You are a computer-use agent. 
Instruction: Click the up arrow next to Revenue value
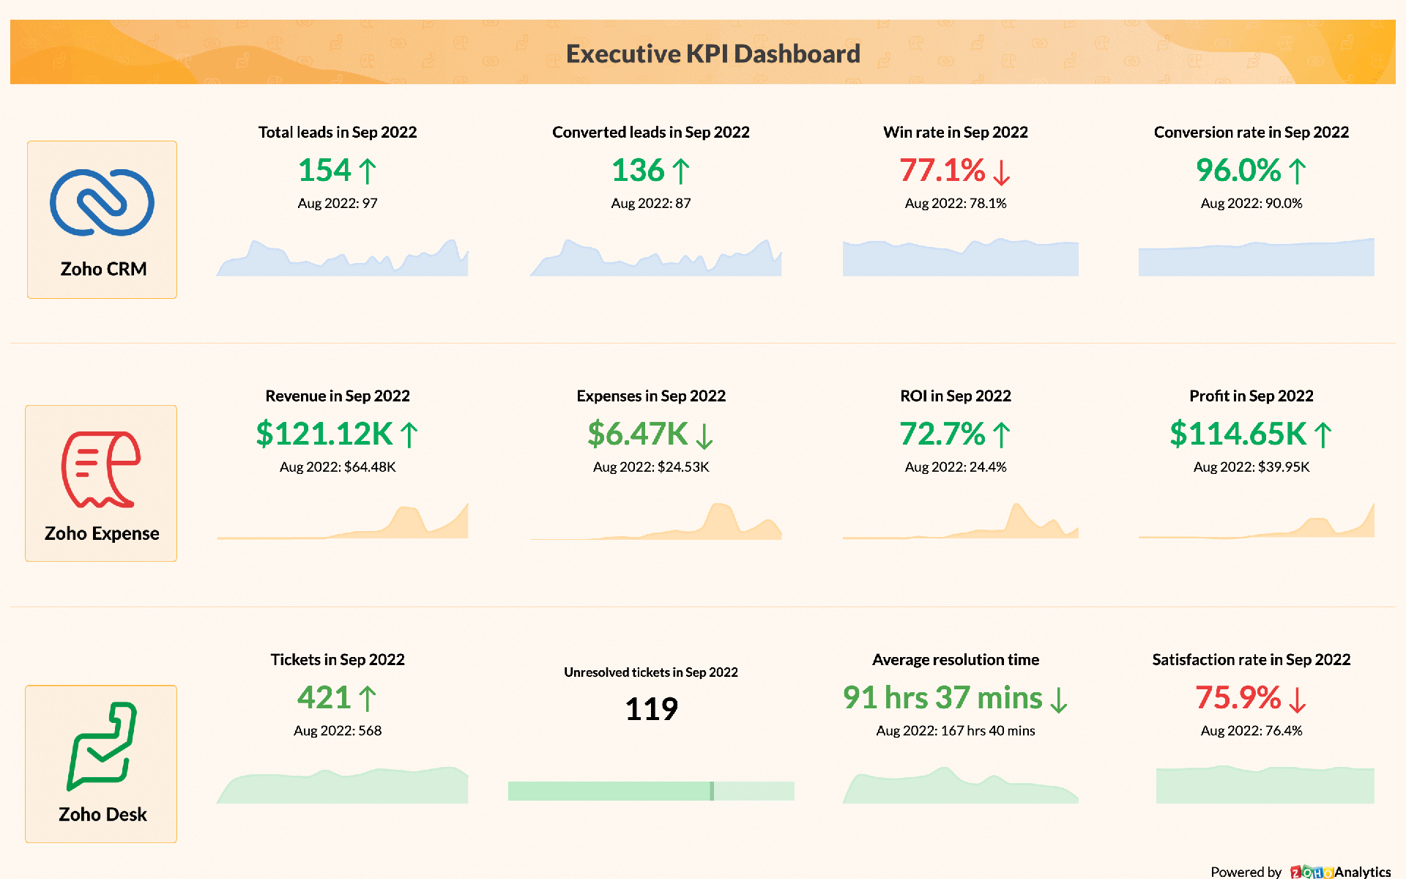tap(408, 434)
